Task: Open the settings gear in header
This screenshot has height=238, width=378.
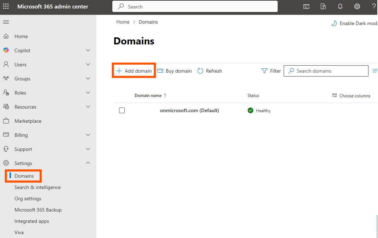Action: tap(357, 7)
